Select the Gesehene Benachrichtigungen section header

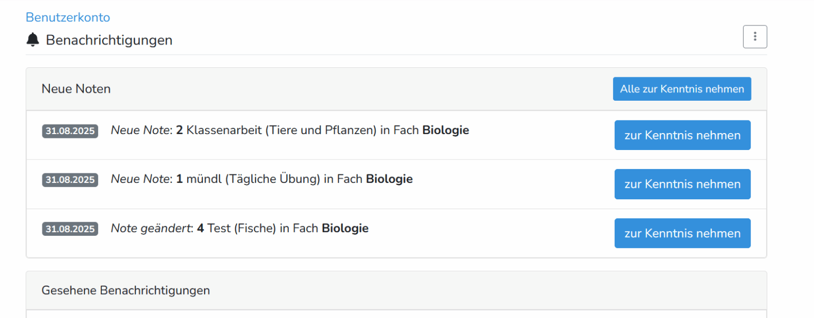(x=126, y=290)
